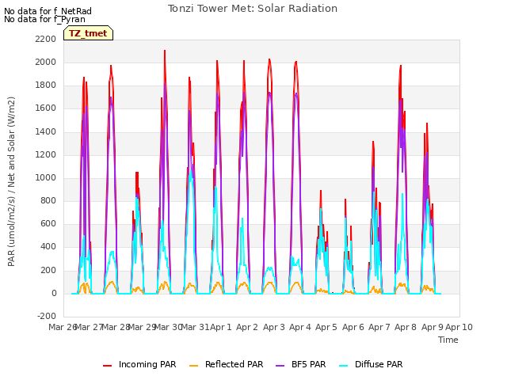Click the 1000 y-axis tick label
The image size is (507, 380).
(46, 177)
